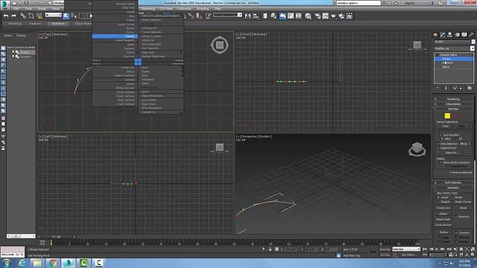The image size is (477, 268).
Task: Click the Rectangular Selection Region icon
Action: click(x=82, y=16)
